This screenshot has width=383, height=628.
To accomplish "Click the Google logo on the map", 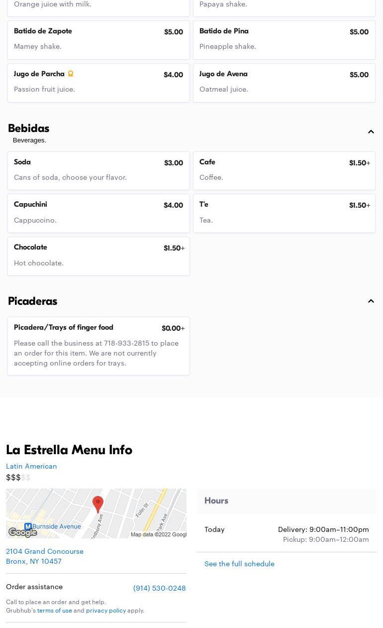I will pyautogui.click(x=22, y=532).
